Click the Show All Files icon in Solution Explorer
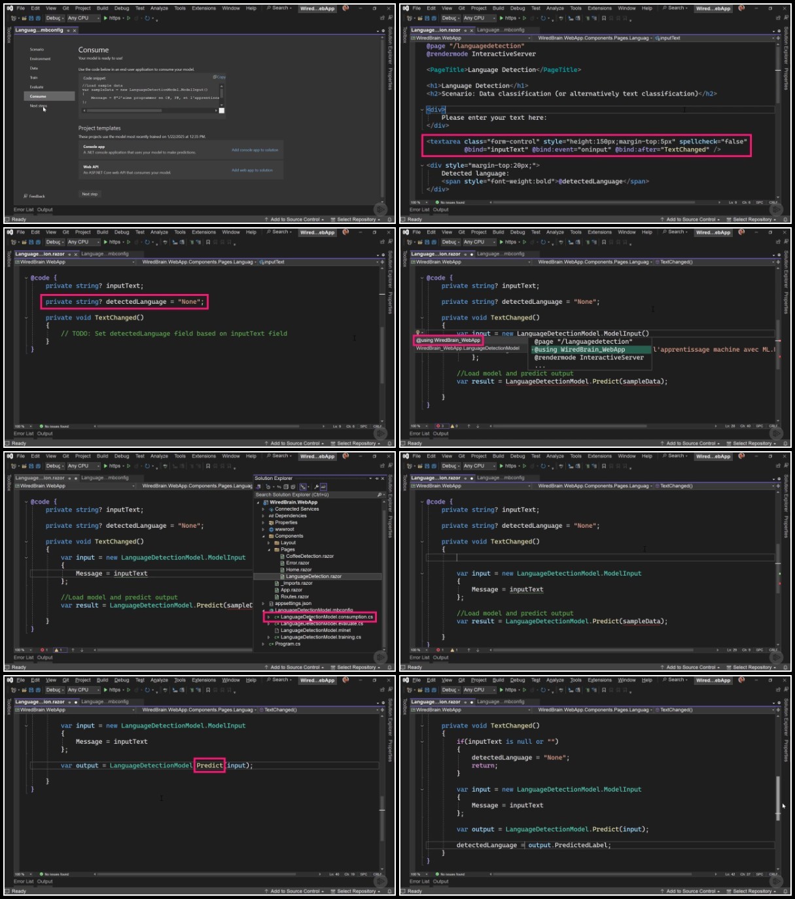The height and width of the screenshot is (899, 795). coord(292,487)
